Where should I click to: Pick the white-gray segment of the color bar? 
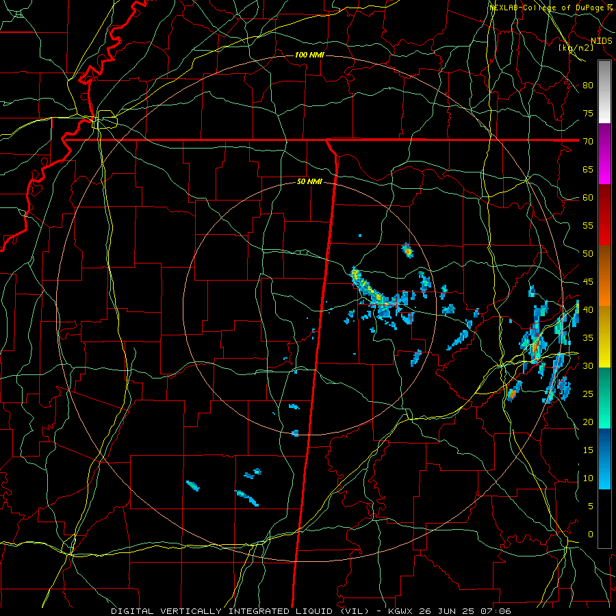pyautogui.click(x=604, y=92)
